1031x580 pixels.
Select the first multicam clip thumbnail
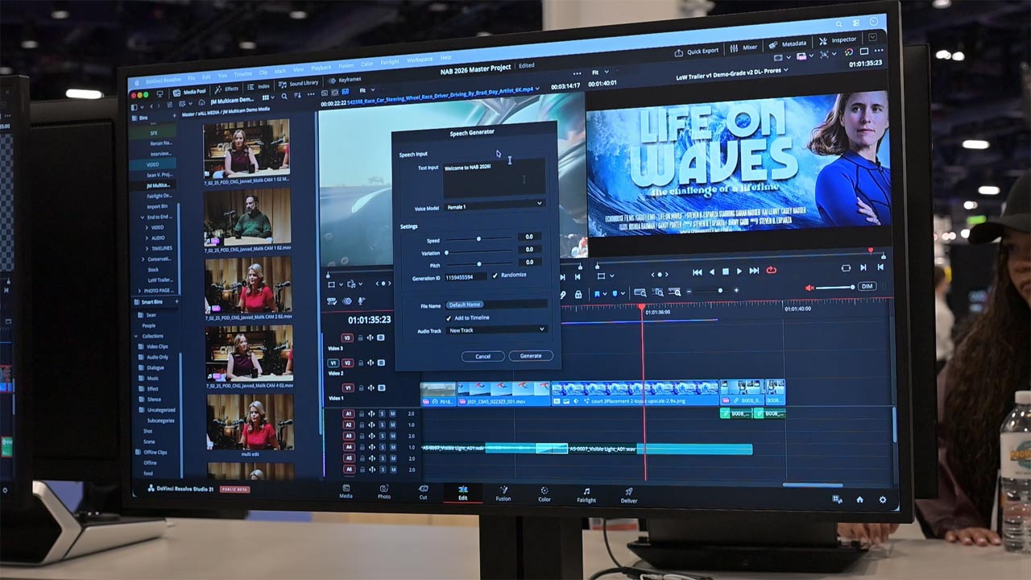(x=246, y=149)
